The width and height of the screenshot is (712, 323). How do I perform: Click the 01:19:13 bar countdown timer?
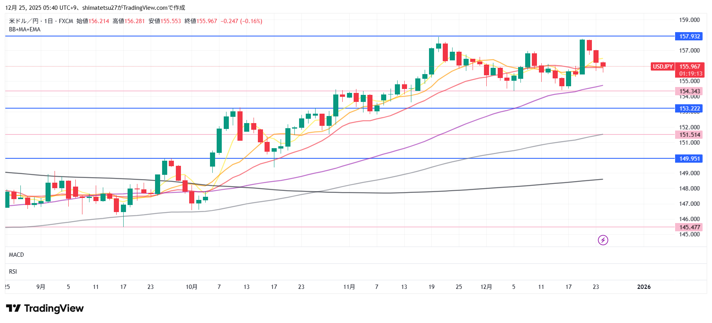pyautogui.click(x=690, y=74)
